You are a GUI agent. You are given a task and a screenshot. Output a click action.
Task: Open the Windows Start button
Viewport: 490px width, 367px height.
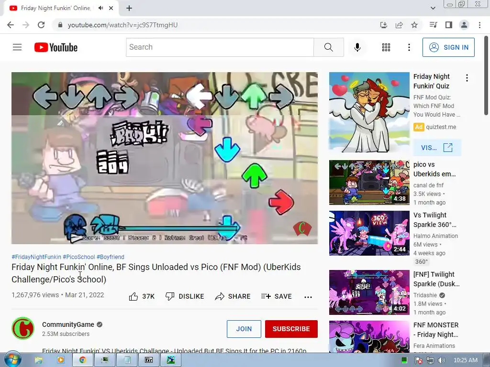click(12, 360)
